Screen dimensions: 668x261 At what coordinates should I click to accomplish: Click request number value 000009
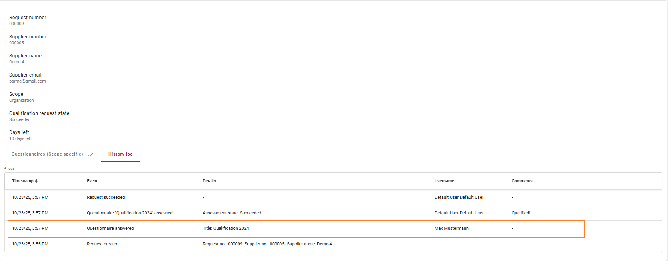(x=16, y=24)
